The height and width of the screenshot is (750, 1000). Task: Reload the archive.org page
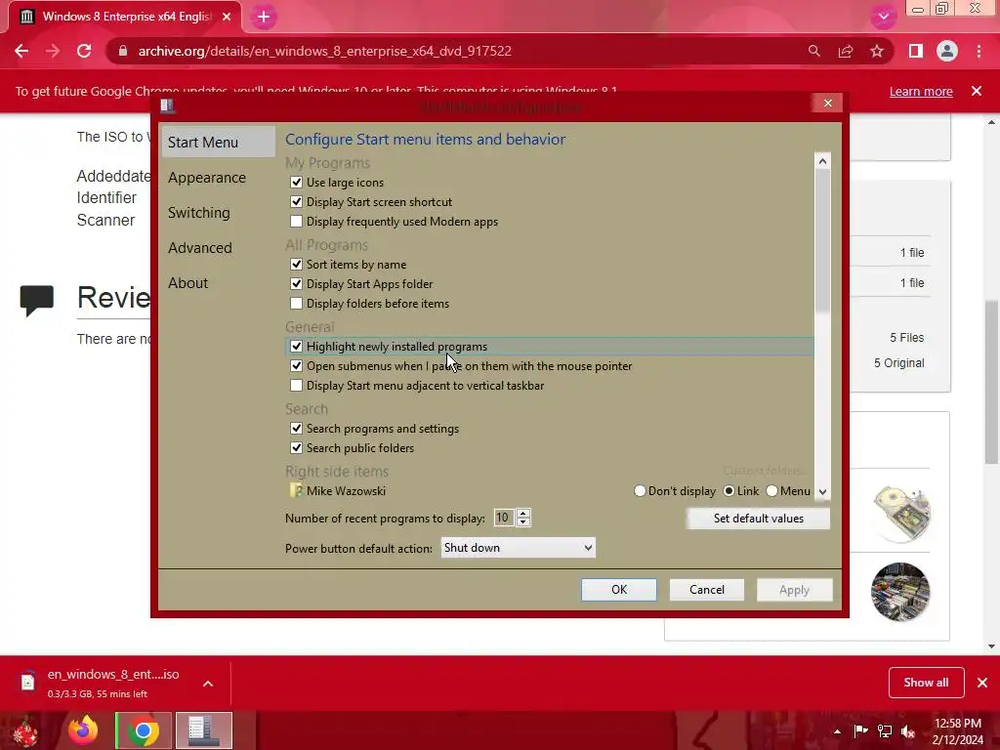click(84, 51)
